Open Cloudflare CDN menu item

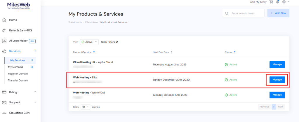(x=19, y=113)
